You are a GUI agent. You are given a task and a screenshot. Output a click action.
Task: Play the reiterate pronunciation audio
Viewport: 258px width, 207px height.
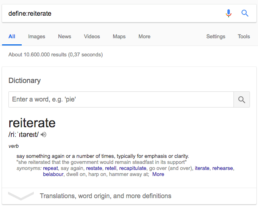pyautogui.click(x=44, y=135)
